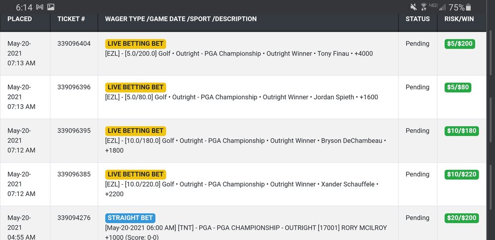Viewport: 495px width, 240px height.
Task: Select the $5/$200 risk/win badge
Action: pos(460,44)
